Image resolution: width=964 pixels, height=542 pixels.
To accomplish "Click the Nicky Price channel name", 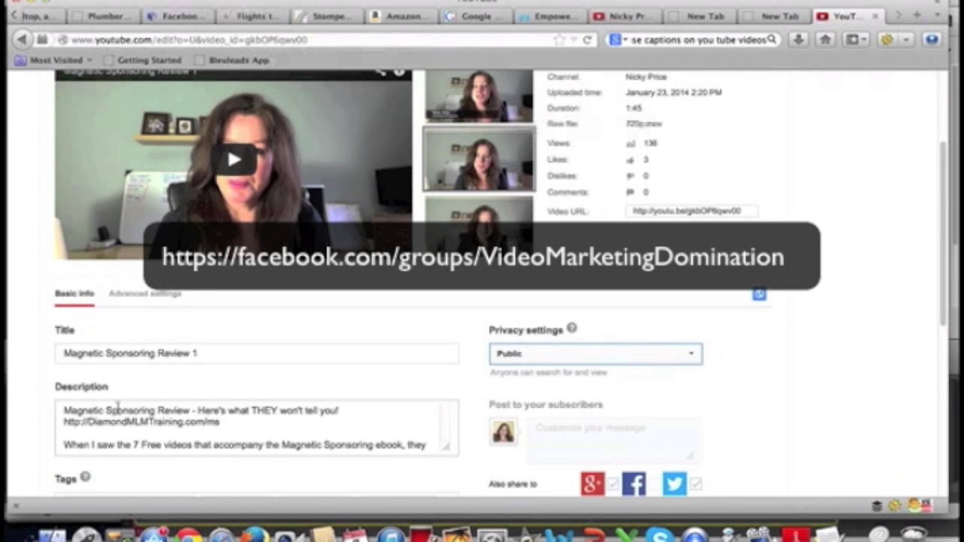I will click(645, 77).
